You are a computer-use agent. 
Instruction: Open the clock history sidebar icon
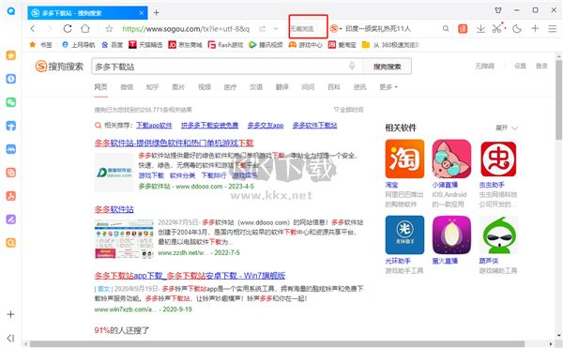click(x=10, y=79)
